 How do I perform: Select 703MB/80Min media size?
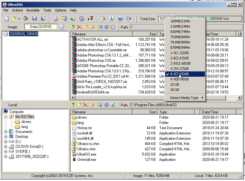click(185, 37)
